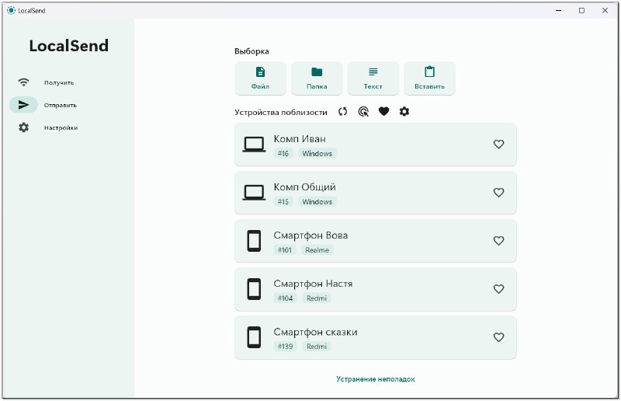Click the phone icon of Смартфон Настя
This screenshot has height=401, width=621.
[254, 289]
